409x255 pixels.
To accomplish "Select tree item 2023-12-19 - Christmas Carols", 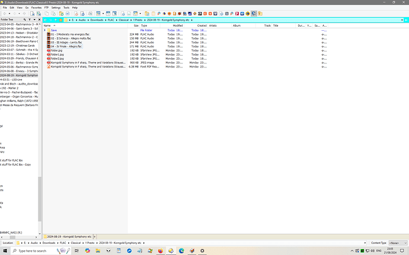I will coord(17,46).
